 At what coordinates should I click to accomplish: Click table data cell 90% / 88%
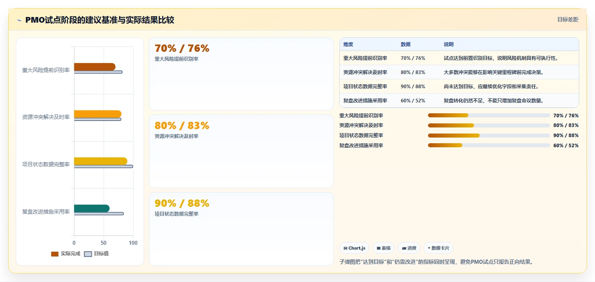click(x=413, y=87)
